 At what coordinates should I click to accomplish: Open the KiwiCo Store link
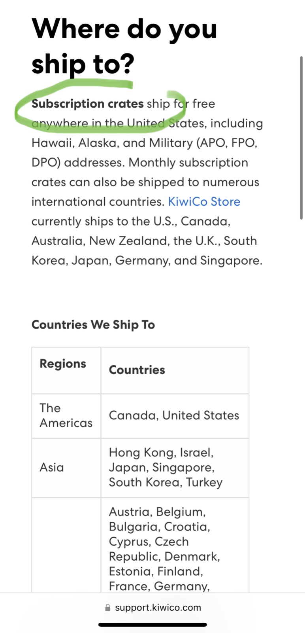click(x=204, y=202)
